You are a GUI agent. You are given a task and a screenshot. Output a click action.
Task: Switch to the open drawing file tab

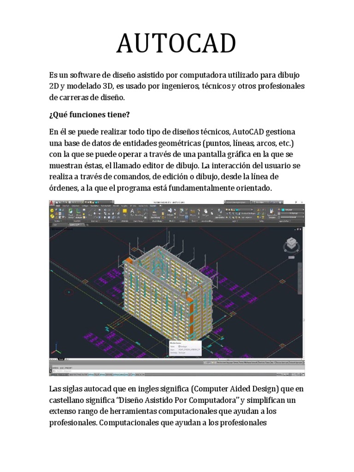pos(77,225)
